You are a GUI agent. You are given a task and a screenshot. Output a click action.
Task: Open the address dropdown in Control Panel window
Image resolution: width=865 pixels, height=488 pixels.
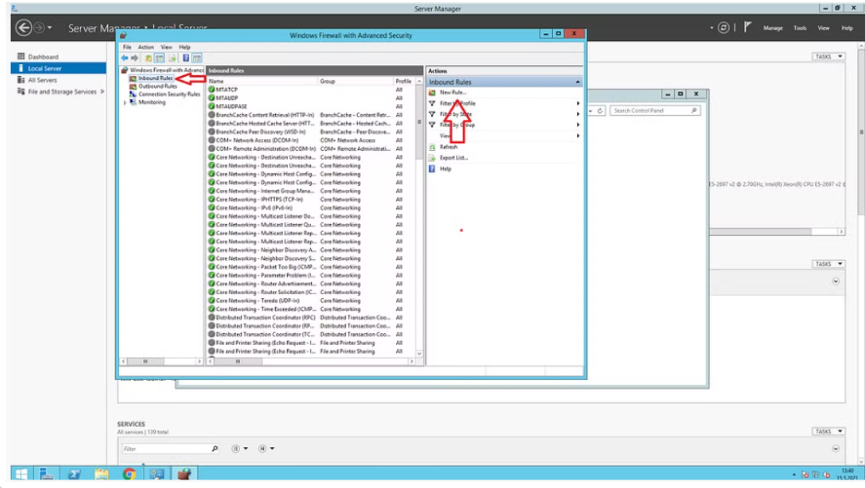(x=590, y=111)
